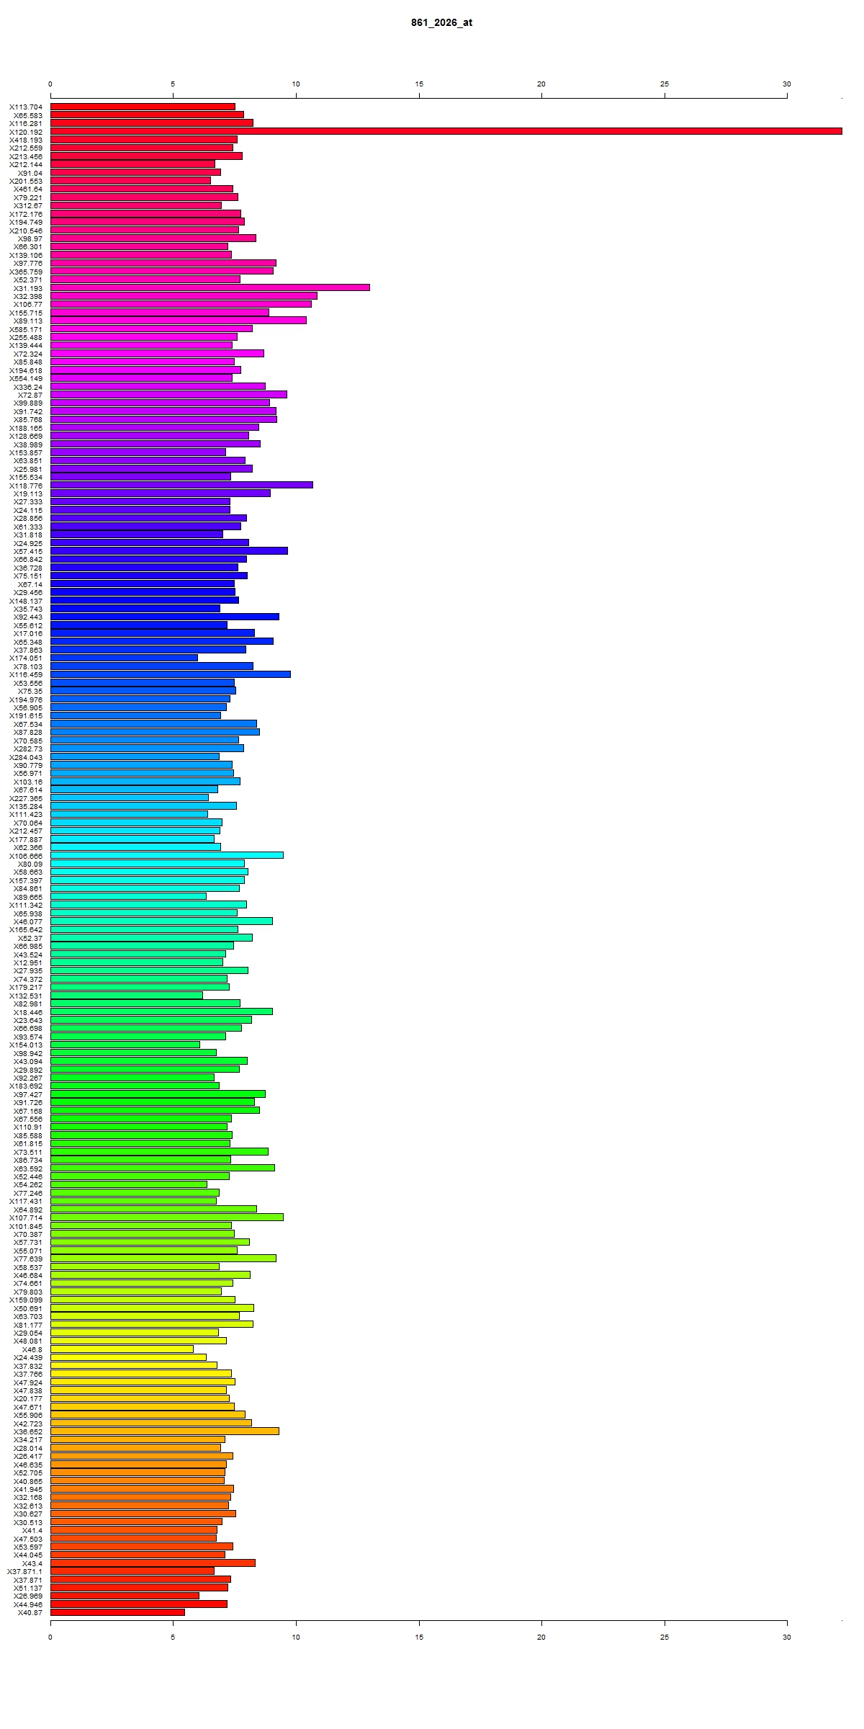864x1729 pixels.
Task: Click the red-orange bar for X43.4
Action: [x=153, y=1563]
